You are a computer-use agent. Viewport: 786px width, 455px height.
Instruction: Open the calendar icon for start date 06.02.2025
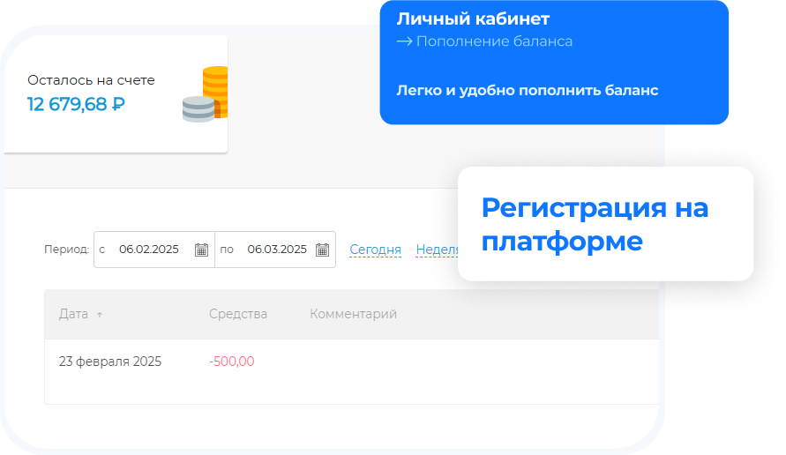201,250
